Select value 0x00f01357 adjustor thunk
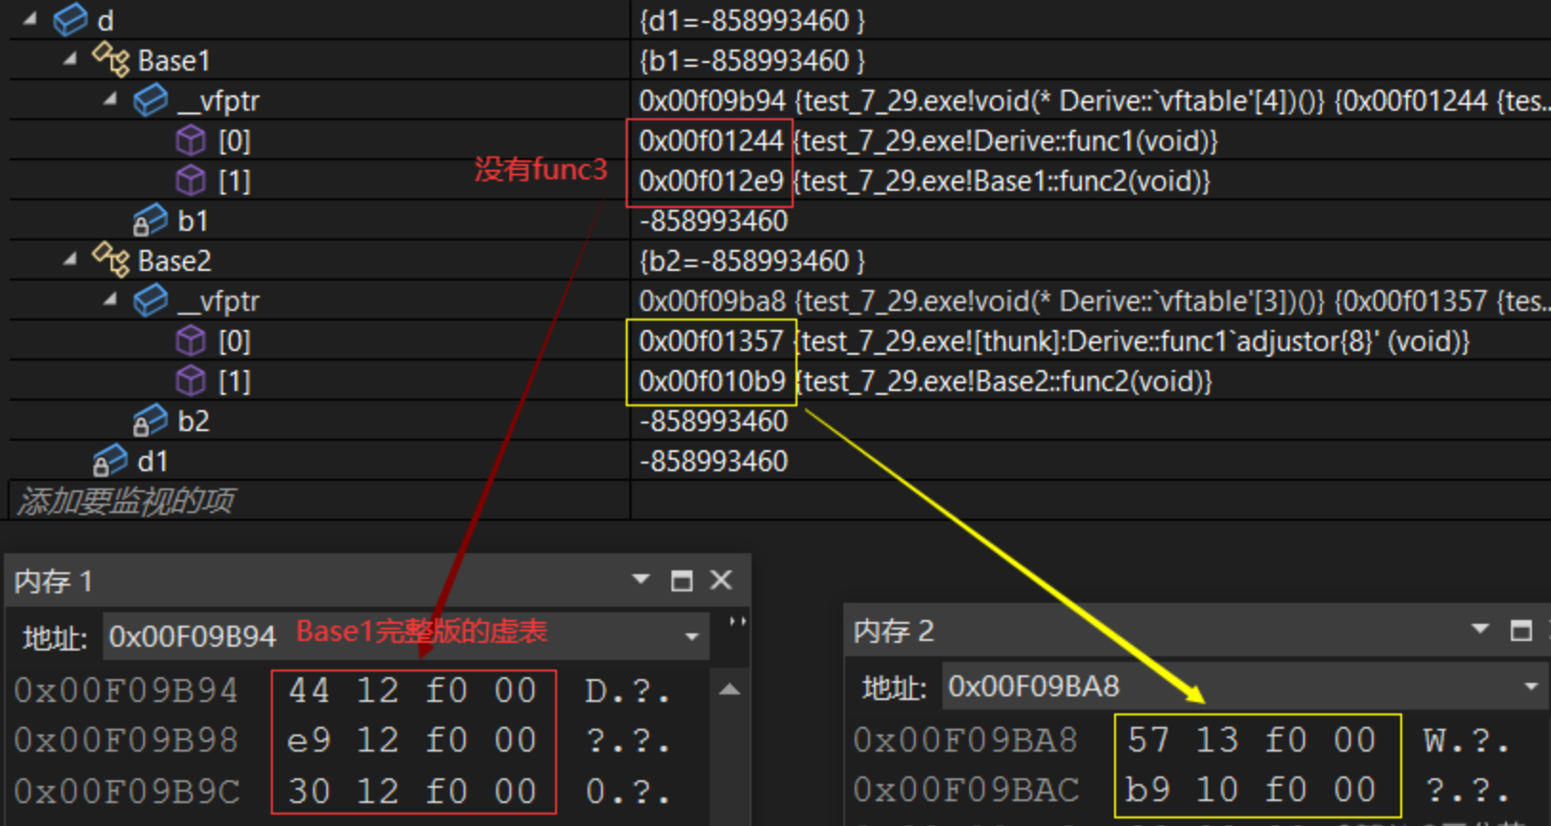 pyautogui.click(x=1054, y=341)
